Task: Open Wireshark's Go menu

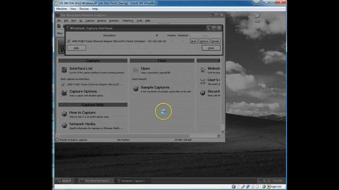Action: [81, 21]
